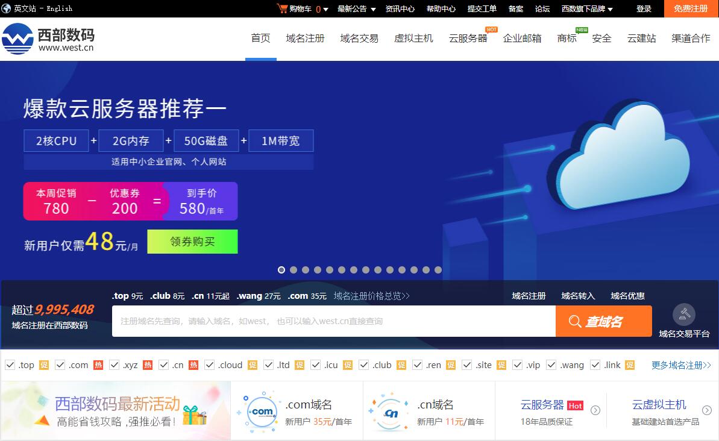Viewport: 719px width, 441px height.
Task: Uncheck the .cn domain checkbox
Action: coord(163,364)
